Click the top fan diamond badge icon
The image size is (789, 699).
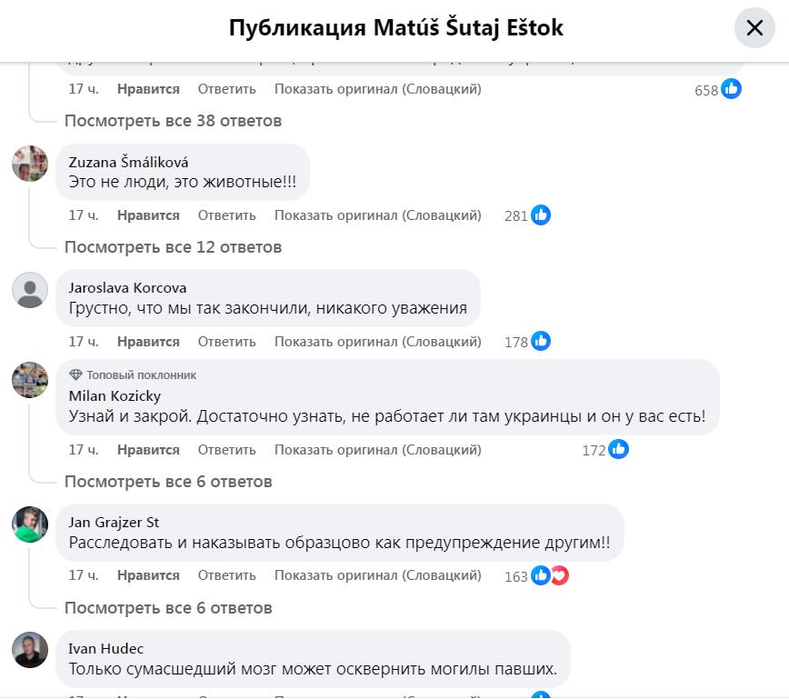[75, 374]
